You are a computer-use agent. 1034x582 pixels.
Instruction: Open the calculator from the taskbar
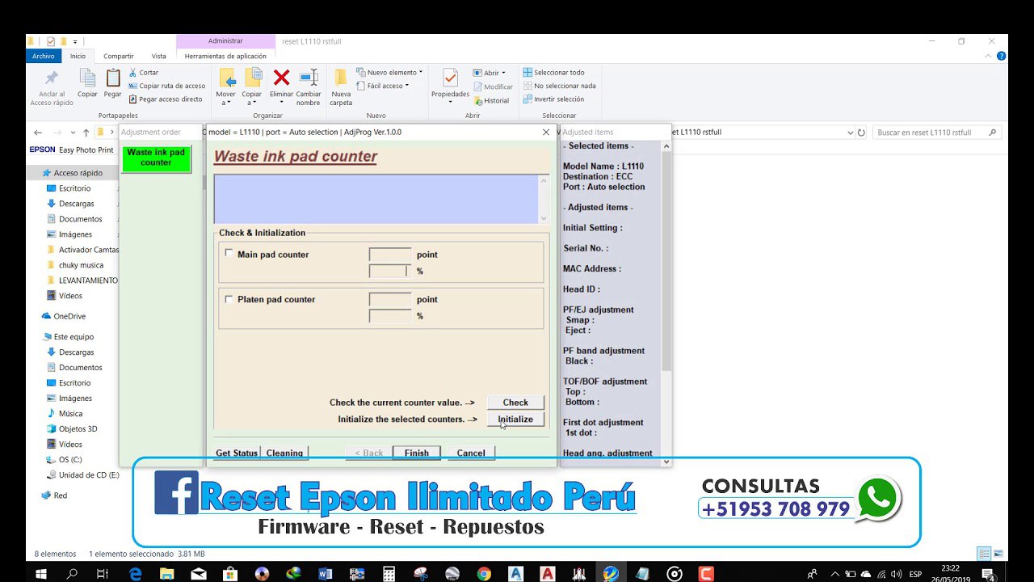coord(389,574)
